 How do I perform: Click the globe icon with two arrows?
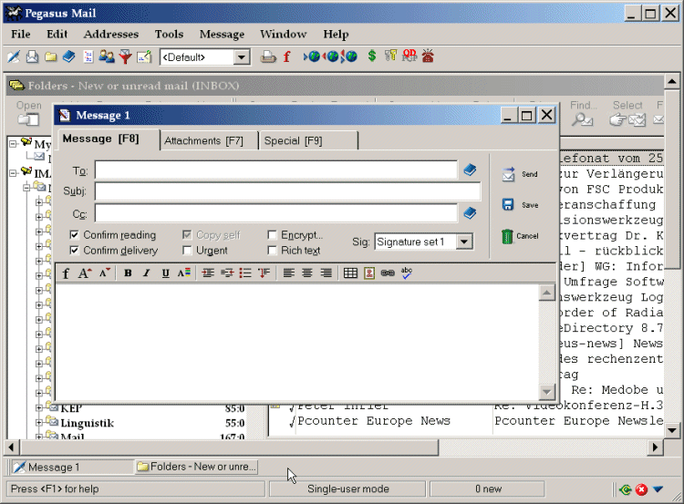[349, 57]
